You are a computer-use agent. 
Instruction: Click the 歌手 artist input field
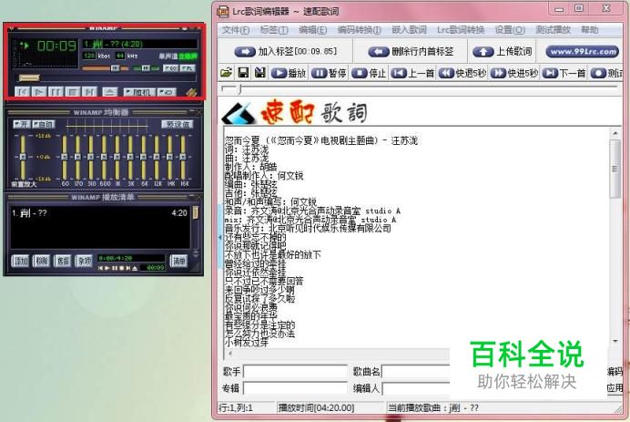pyautogui.click(x=295, y=371)
